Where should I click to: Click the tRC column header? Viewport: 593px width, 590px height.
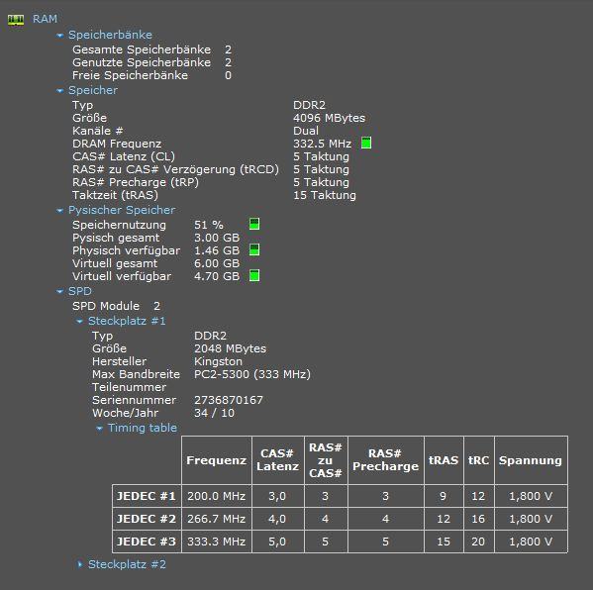point(479,460)
